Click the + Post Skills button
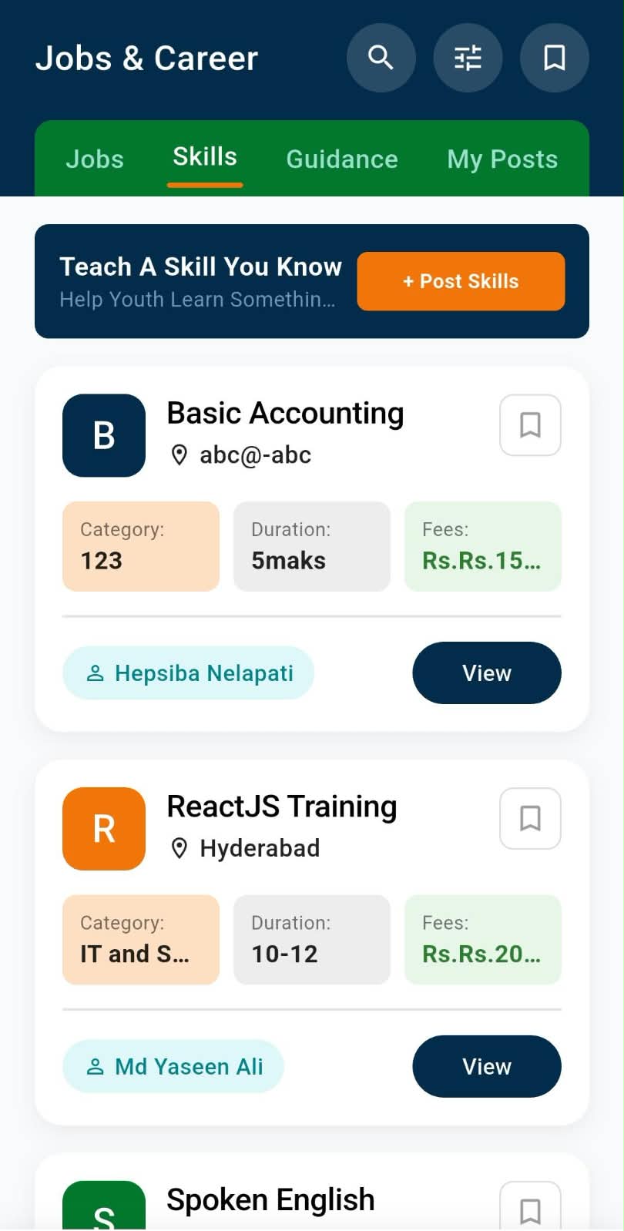This screenshot has height=1231, width=624. click(x=461, y=281)
